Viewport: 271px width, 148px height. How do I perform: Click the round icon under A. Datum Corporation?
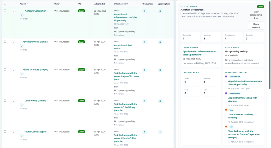[21, 15]
